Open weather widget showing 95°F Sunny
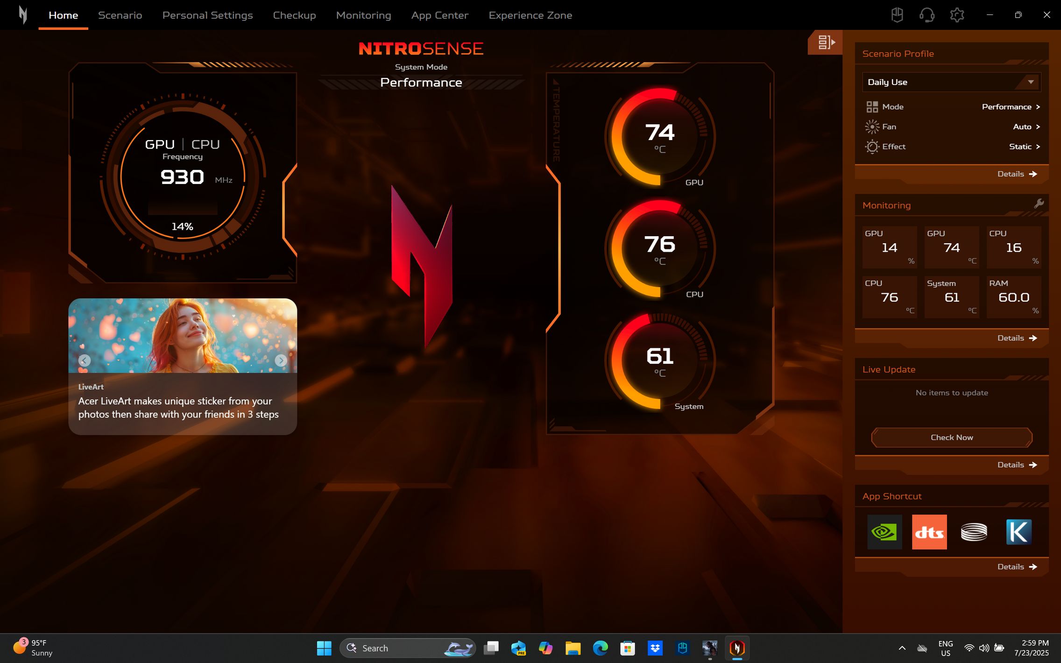Screen dimensions: 1061x663 pos(33,648)
